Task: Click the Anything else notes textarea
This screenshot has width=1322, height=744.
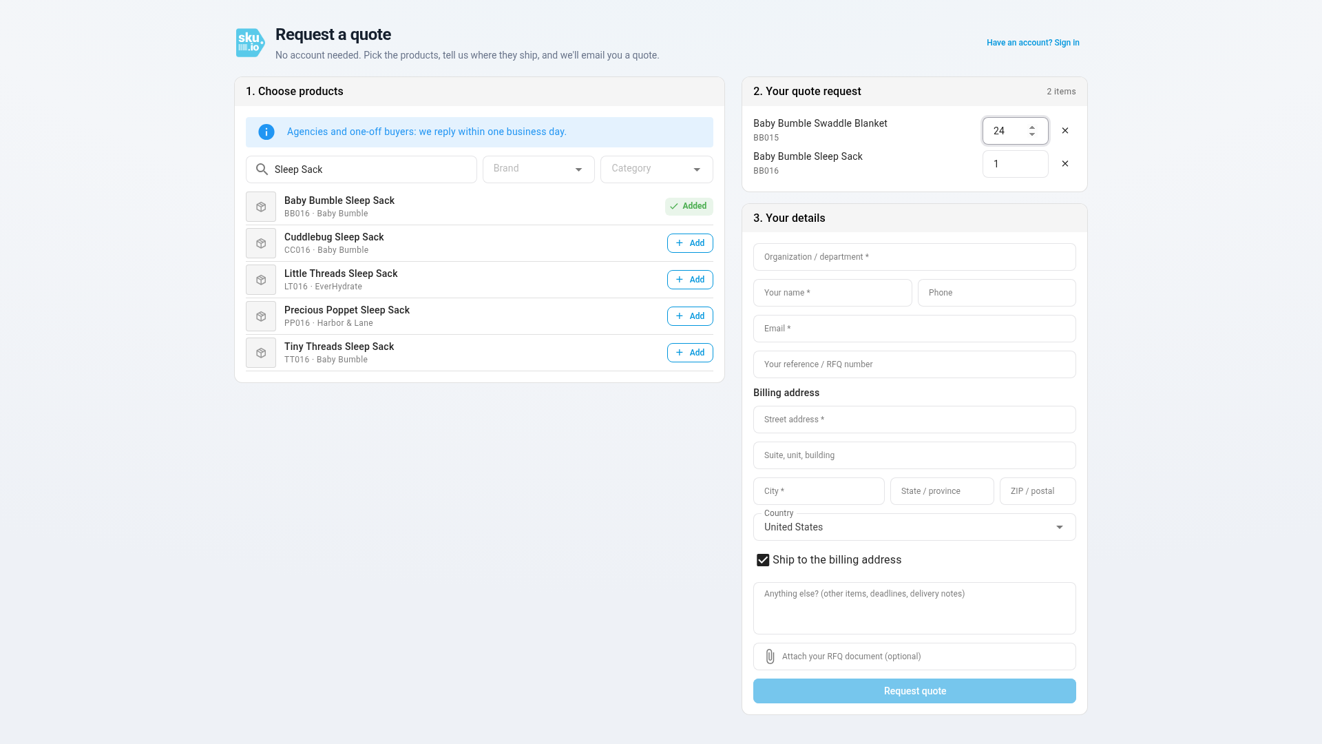Action: [914, 608]
